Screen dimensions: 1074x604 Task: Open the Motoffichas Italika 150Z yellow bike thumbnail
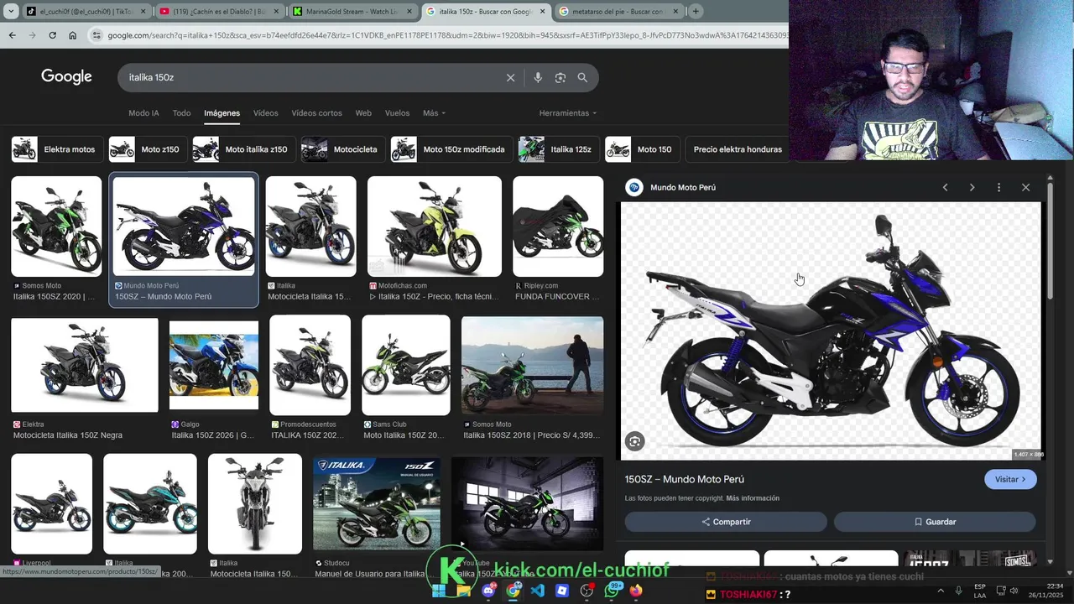pyautogui.click(x=435, y=226)
